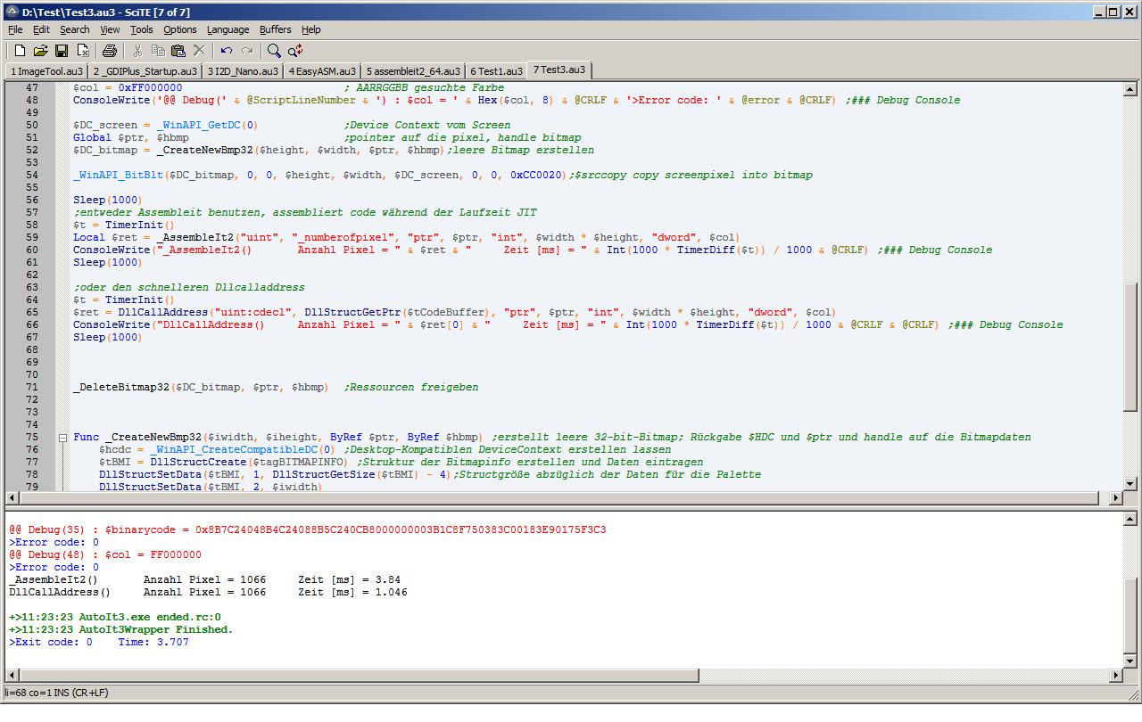Print the document with the printer icon

click(110, 51)
